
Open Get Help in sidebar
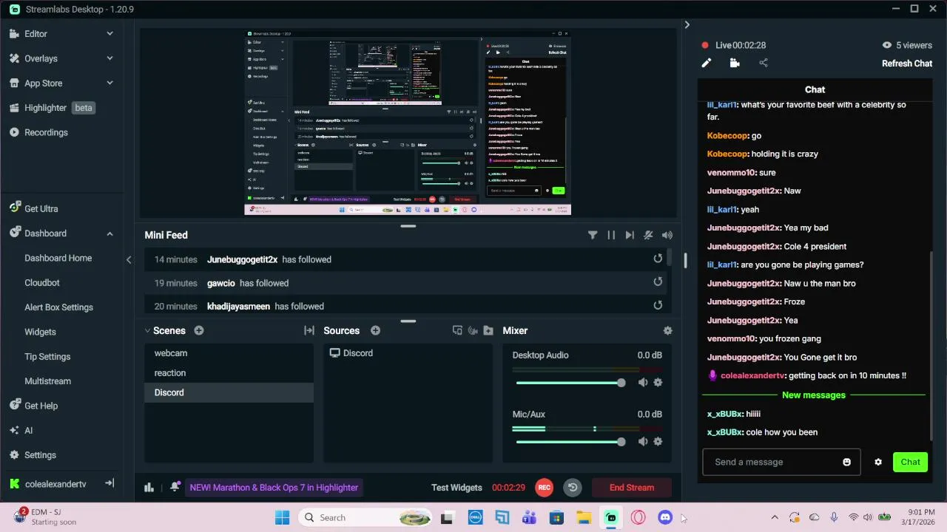[41, 406]
